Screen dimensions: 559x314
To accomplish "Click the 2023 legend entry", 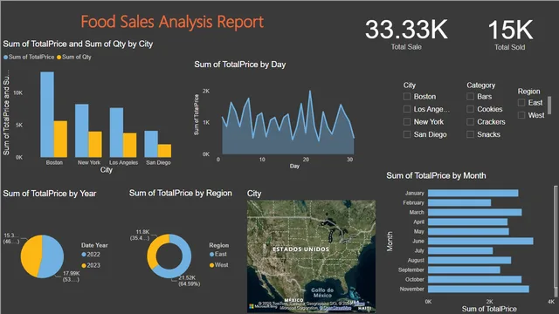I will (x=91, y=265).
